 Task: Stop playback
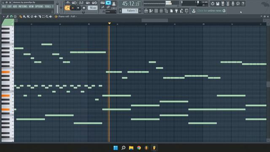pyautogui.click(x=78, y=8)
